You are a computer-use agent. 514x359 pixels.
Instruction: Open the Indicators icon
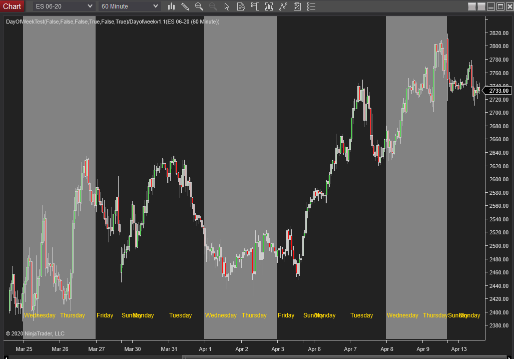point(283,7)
